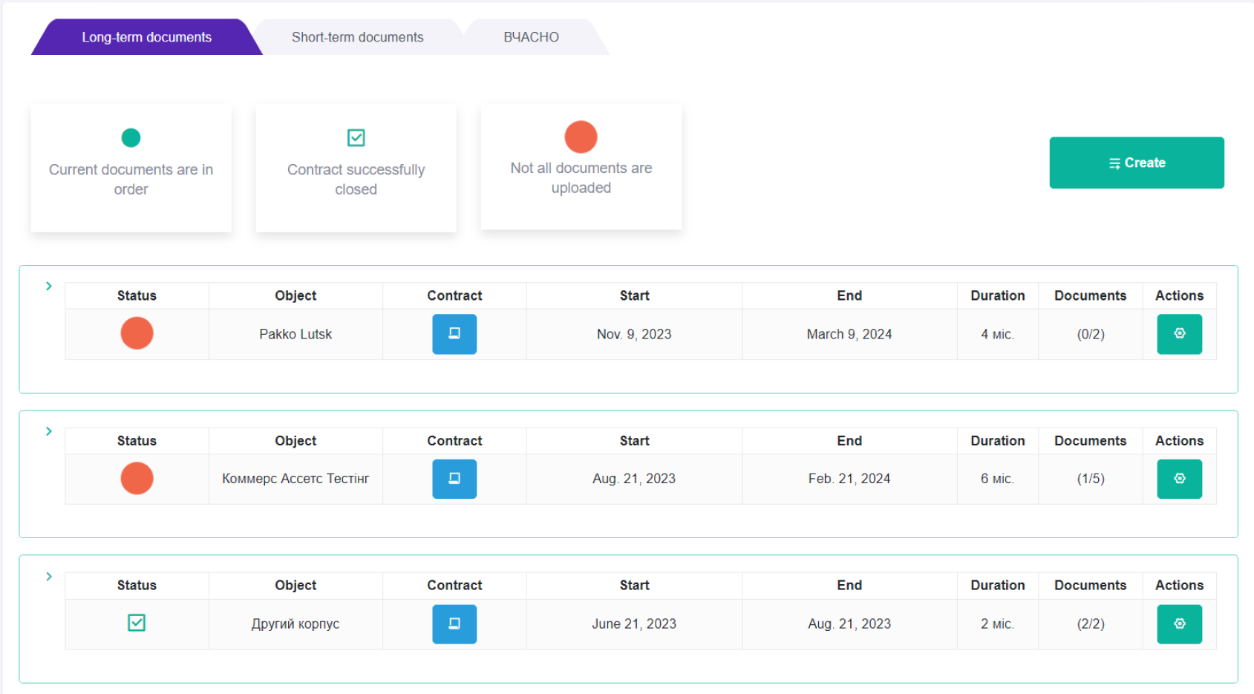
Task: Click red status circle for Pakko Lutsk
Action: [137, 333]
